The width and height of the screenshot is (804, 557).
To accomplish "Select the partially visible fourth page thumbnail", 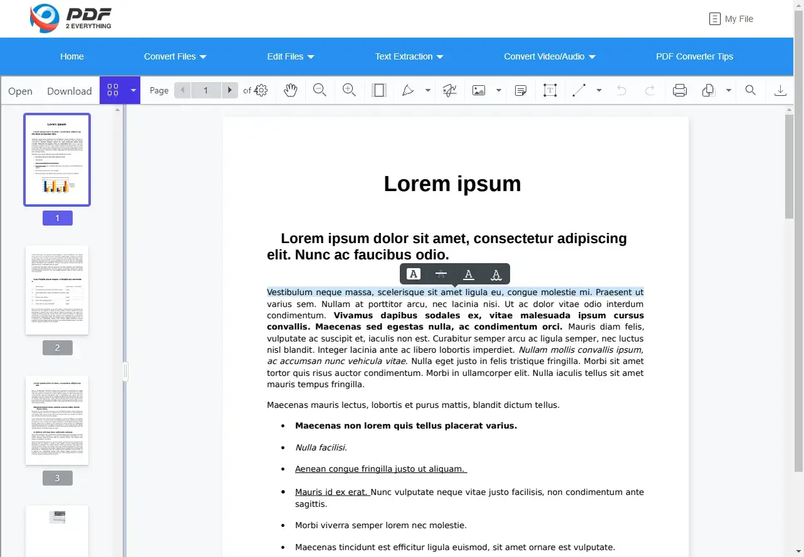I will (57, 531).
